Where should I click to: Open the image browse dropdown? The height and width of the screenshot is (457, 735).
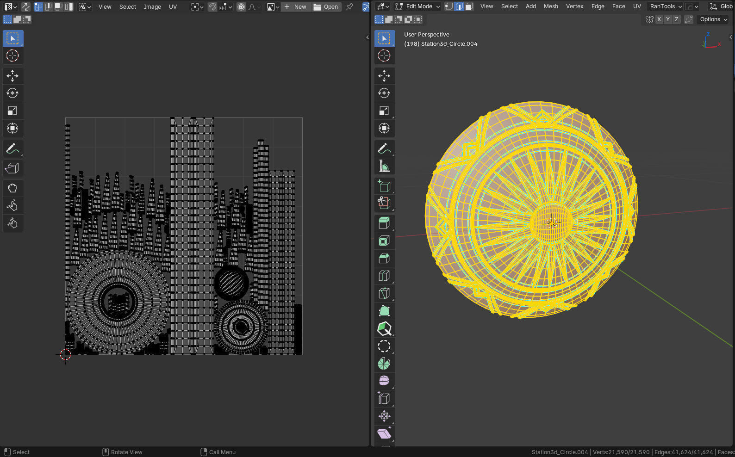(x=273, y=7)
